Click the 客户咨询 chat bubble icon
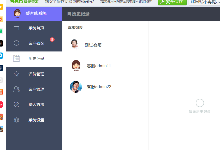The image size is (220, 150). [x=16, y=43]
